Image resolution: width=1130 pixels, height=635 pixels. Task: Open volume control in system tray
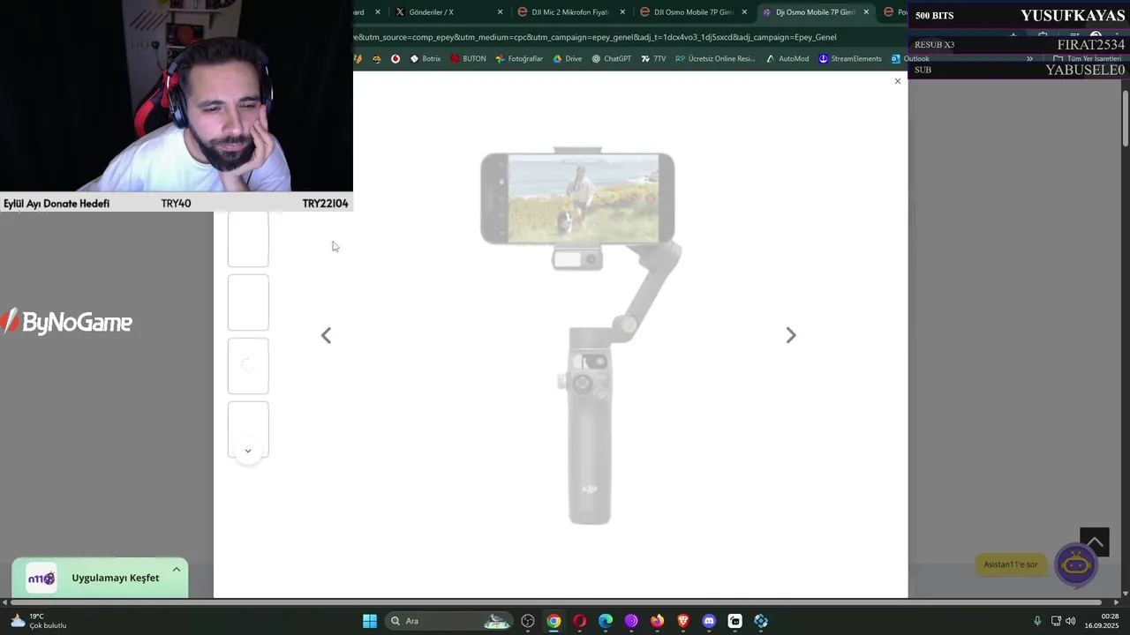(x=1071, y=621)
